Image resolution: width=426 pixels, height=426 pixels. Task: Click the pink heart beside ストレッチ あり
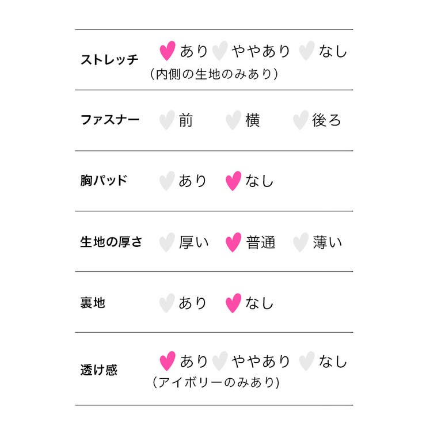[168, 51]
